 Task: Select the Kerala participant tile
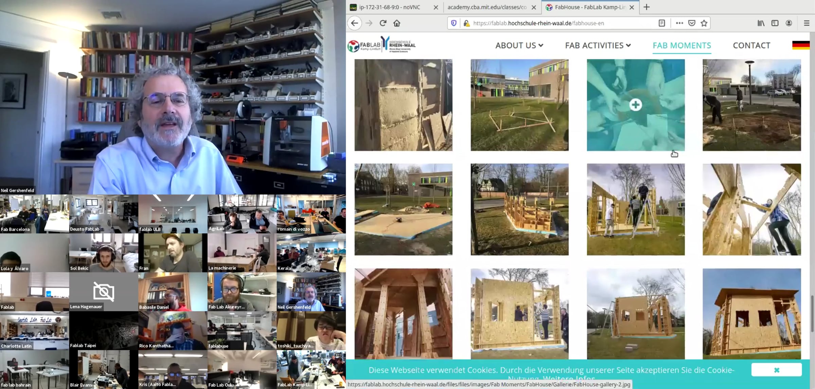pos(311,253)
